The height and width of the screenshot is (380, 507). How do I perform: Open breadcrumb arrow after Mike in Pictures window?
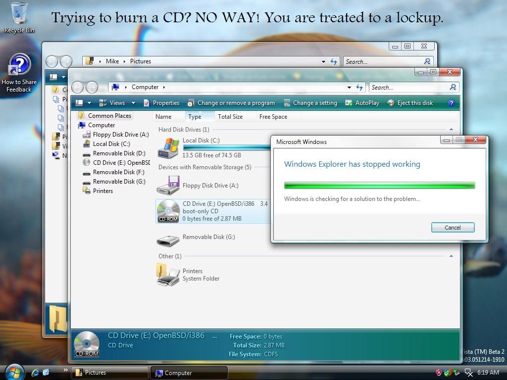[124, 61]
